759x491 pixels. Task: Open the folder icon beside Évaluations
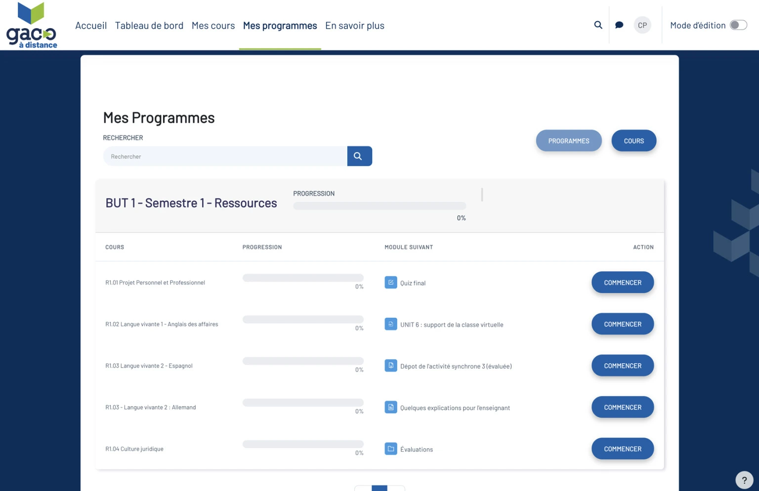(x=391, y=449)
